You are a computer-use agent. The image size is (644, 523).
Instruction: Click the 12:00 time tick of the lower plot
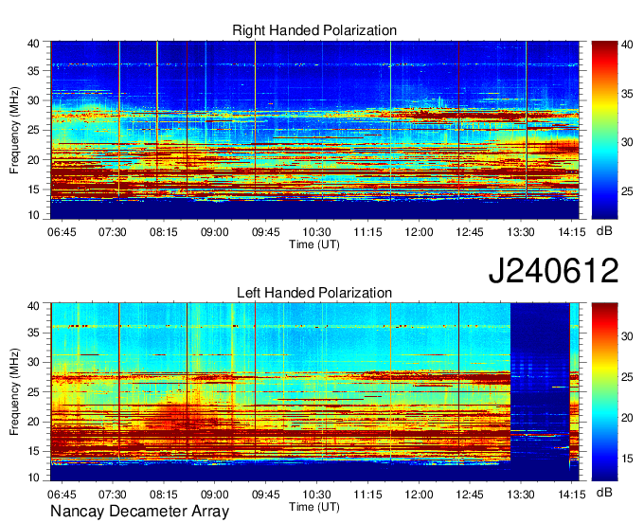pos(419,495)
